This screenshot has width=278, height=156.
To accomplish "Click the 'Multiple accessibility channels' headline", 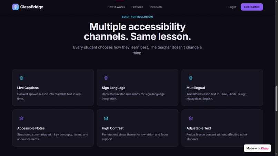I will [x=137, y=32].
